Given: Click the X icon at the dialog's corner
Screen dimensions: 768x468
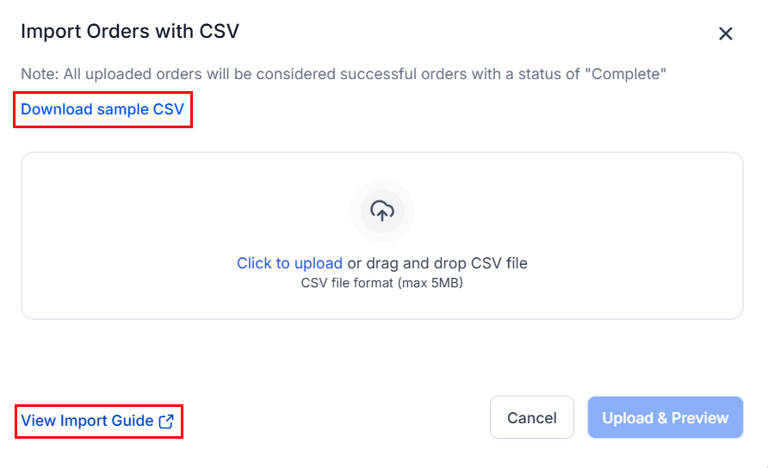Looking at the screenshot, I should pyautogui.click(x=726, y=34).
